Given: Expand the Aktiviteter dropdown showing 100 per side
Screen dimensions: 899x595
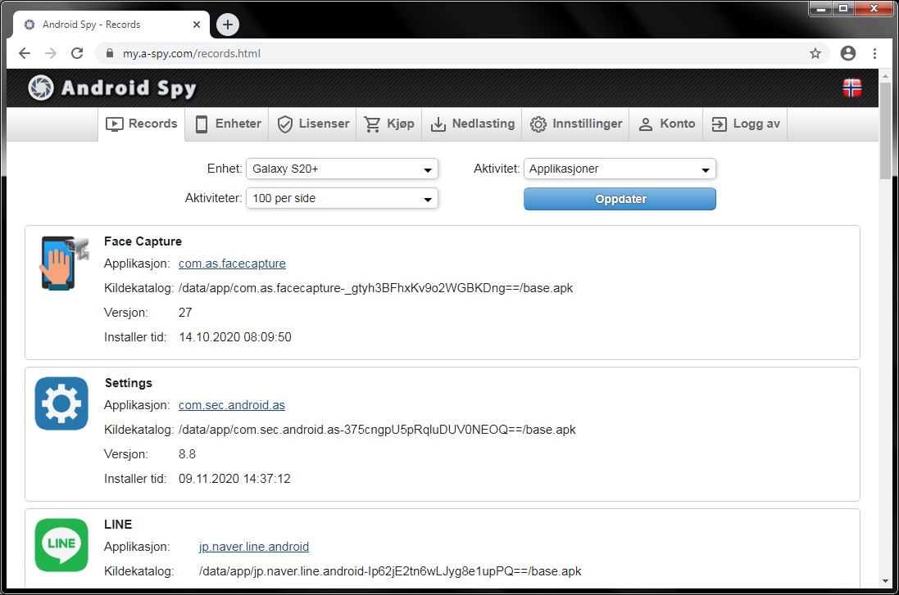Looking at the screenshot, I should [x=342, y=198].
